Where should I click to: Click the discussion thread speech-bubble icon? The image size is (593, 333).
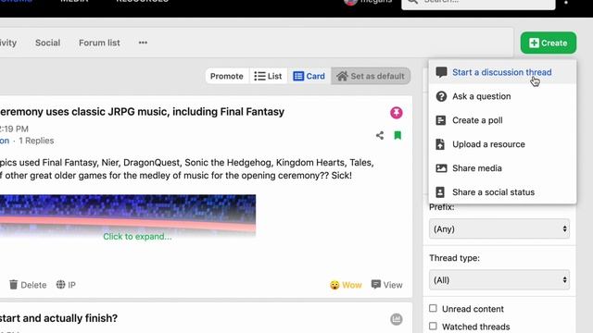441,72
